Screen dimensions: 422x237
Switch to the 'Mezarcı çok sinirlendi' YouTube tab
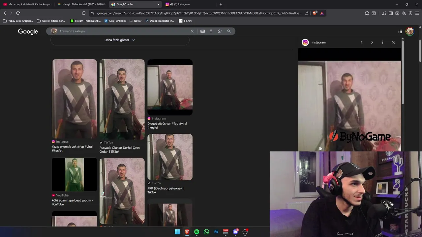(x=27, y=4)
